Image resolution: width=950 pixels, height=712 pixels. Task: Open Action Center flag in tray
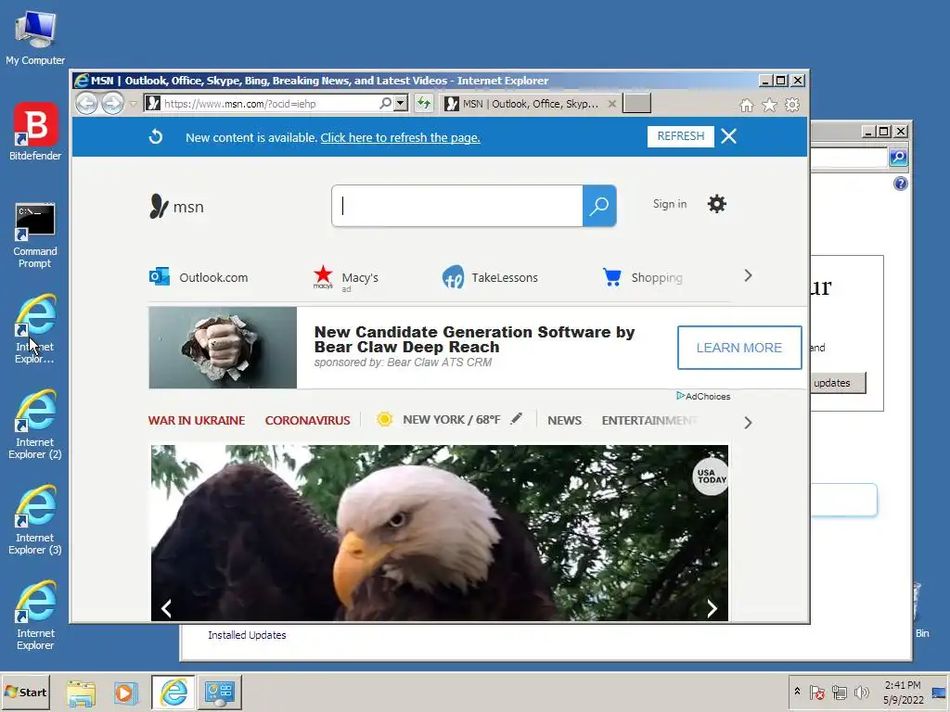point(816,692)
